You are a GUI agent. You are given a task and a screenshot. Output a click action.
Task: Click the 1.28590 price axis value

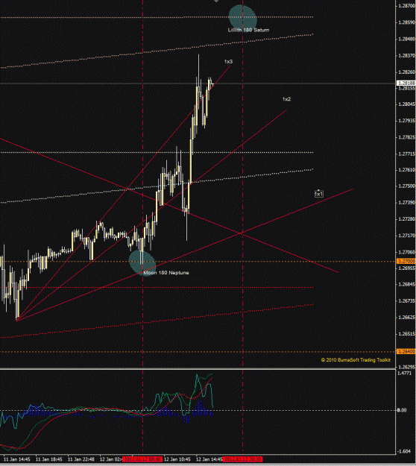pos(406,22)
